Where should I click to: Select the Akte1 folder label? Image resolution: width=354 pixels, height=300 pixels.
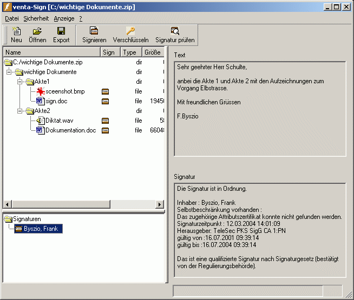(x=42, y=82)
